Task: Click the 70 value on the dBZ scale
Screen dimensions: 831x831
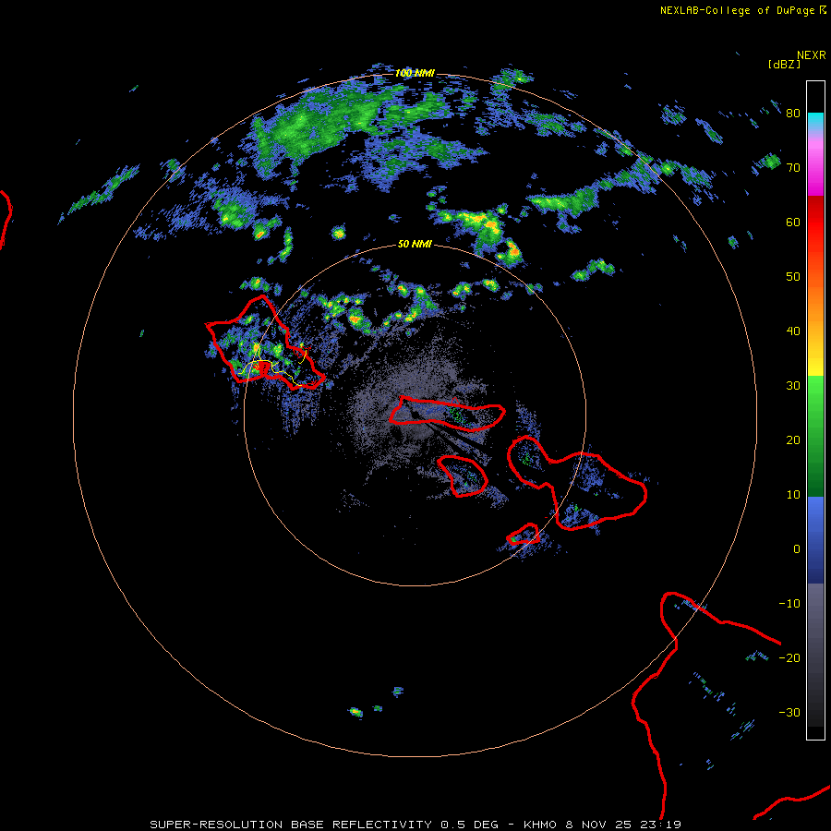Action: click(793, 168)
